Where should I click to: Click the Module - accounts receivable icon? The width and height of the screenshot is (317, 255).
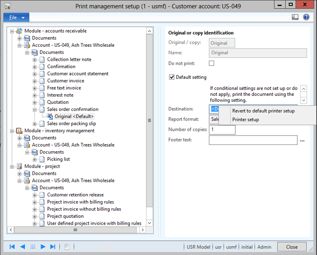point(19,31)
